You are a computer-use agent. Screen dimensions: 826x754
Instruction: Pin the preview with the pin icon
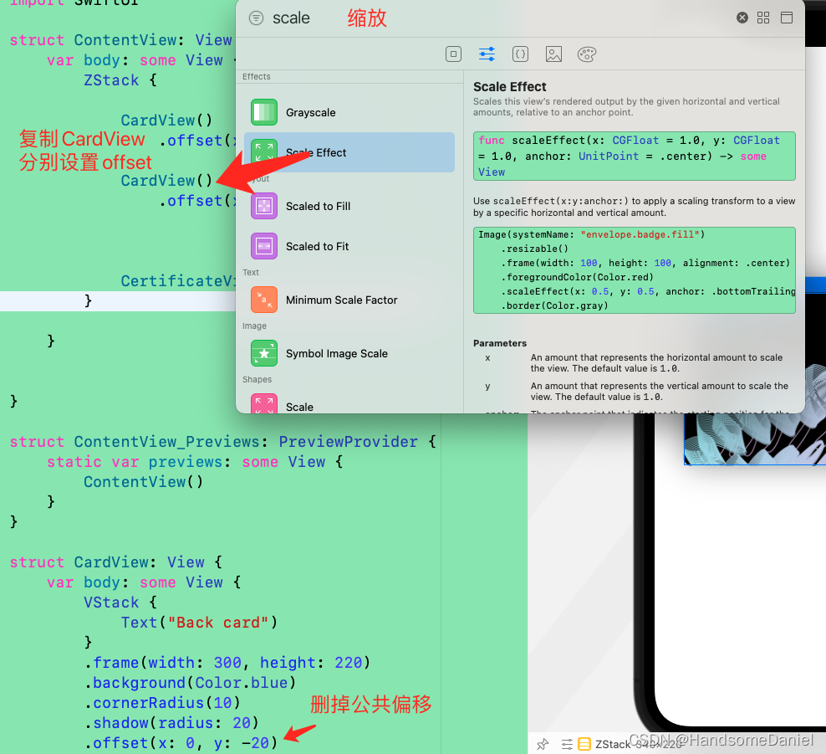tap(543, 744)
